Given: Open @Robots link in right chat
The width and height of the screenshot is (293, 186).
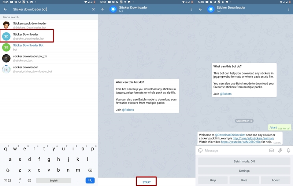Looking at the screenshot, I should point(226,94).
